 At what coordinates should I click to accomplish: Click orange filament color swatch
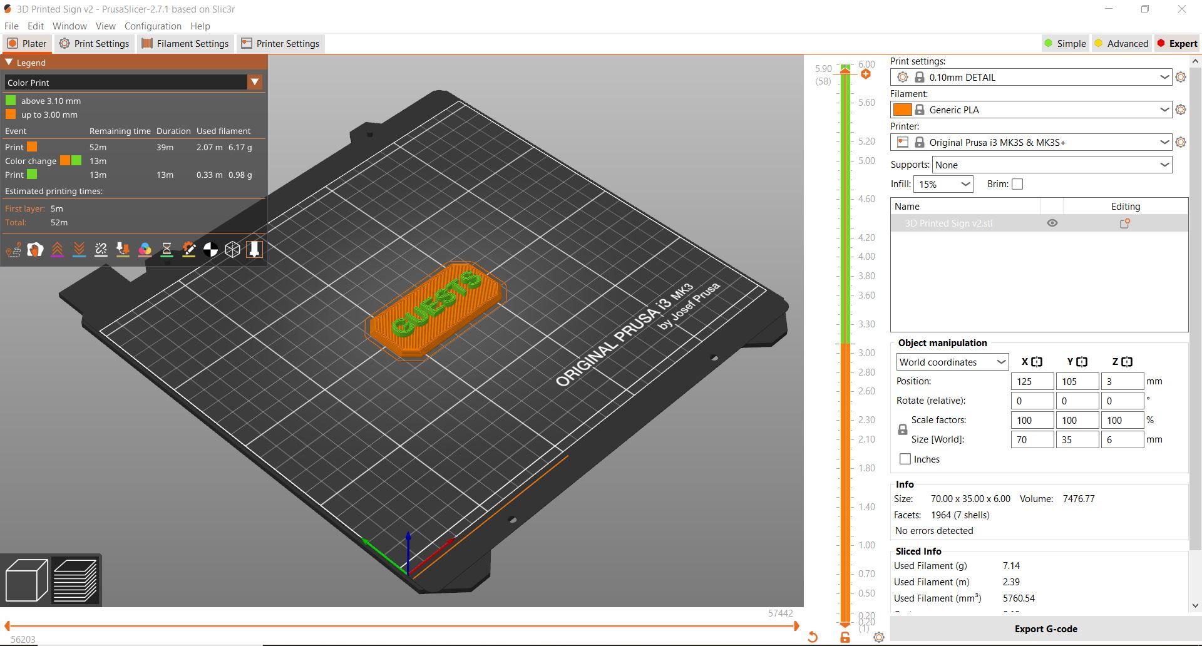click(902, 110)
